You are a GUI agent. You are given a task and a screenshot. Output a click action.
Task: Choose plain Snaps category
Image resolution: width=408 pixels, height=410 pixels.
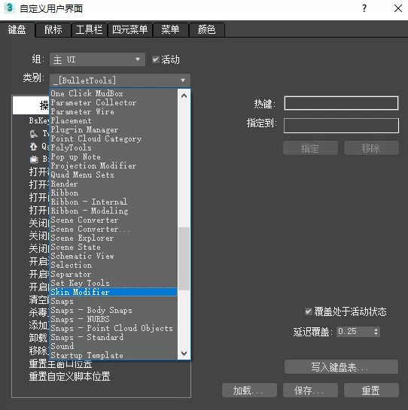(114, 301)
